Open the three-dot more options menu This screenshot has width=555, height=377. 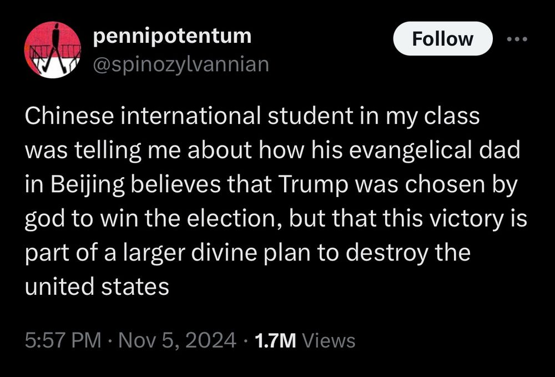point(517,38)
